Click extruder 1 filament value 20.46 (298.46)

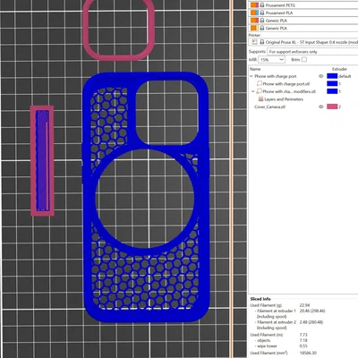[x=312, y=311]
